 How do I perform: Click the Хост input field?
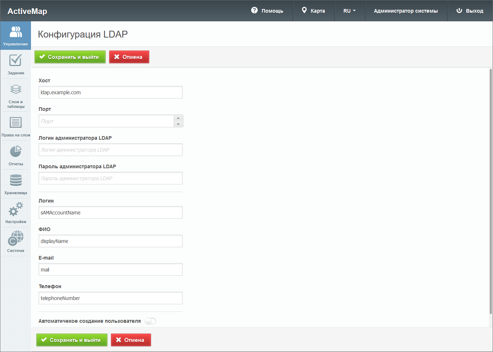110,92
